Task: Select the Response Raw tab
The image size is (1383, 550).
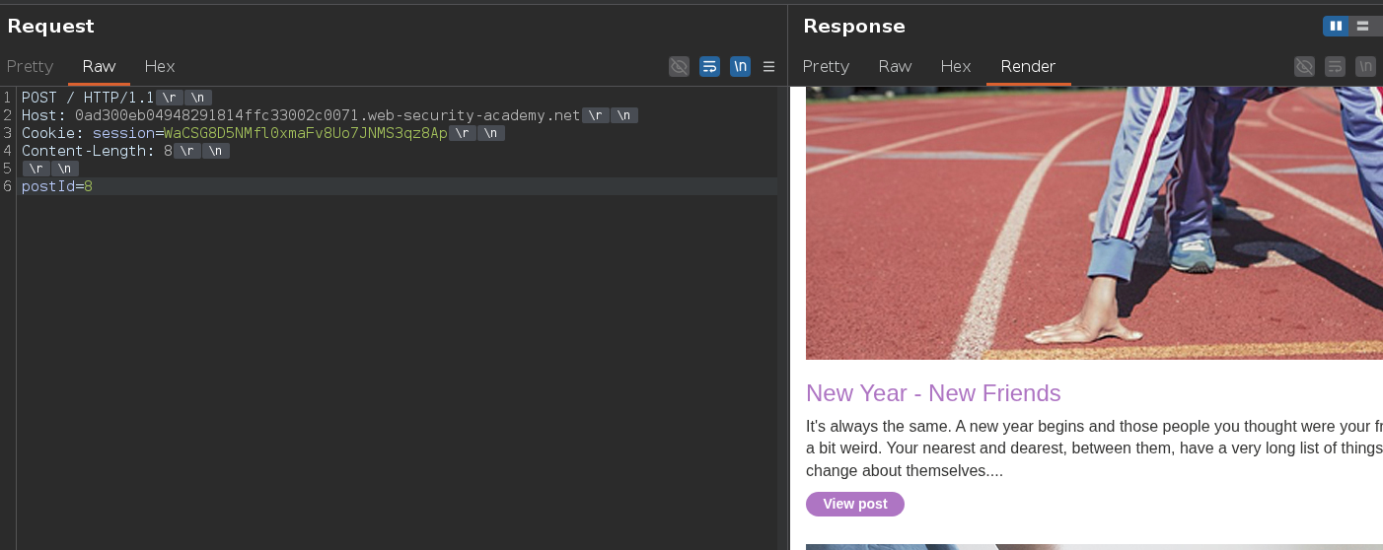Action: (895, 66)
